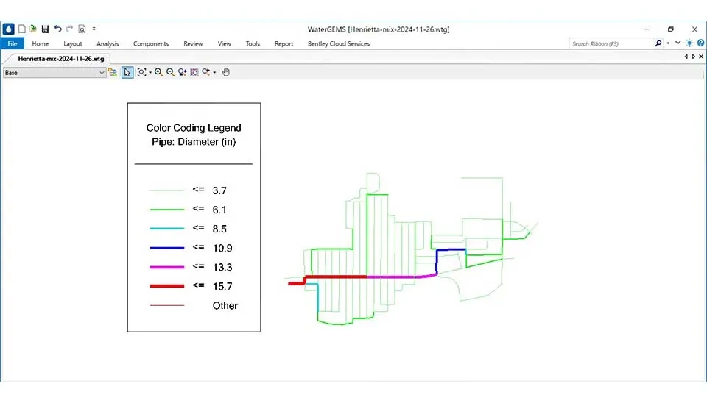707x403 pixels.
Task: Click the red 15.7 legend line swatch
Action: pyautogui.click(x=166, y=286)
